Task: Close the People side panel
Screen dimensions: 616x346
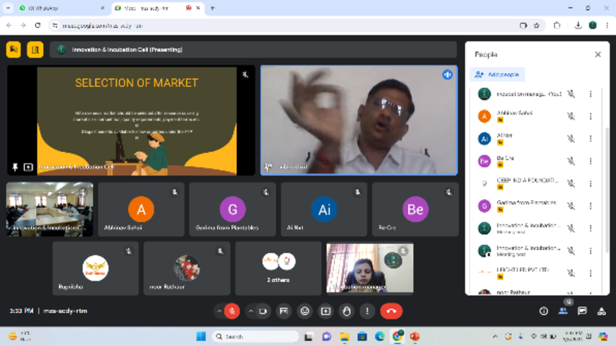Action: point(598,54)
